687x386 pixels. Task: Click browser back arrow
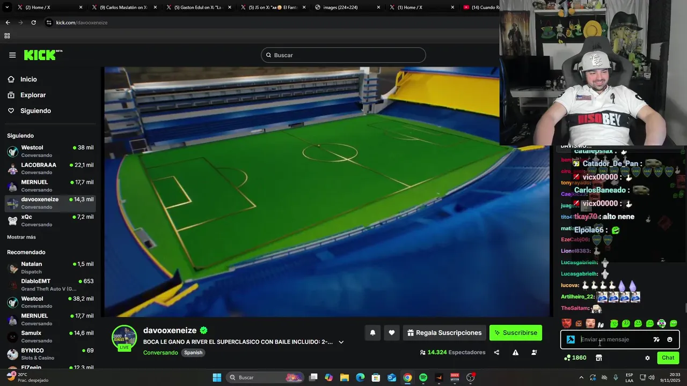coord(8,23)
